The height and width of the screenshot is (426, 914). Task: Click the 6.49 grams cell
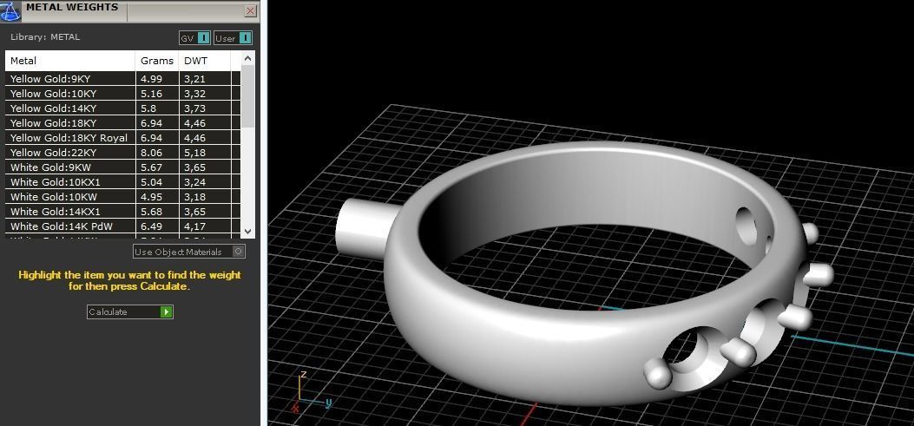(x=157, y=226)
